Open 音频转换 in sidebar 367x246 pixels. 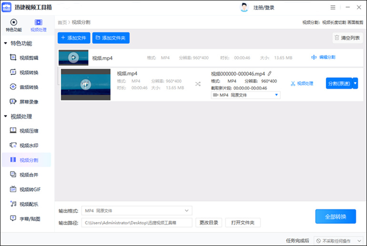pos(24,87)
